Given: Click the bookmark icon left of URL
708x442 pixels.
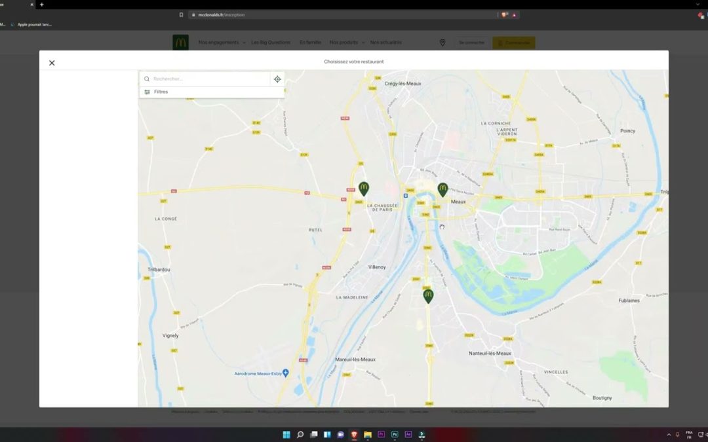Looking at the screenshot, I should pyautogui.click(x=181, y=15).
